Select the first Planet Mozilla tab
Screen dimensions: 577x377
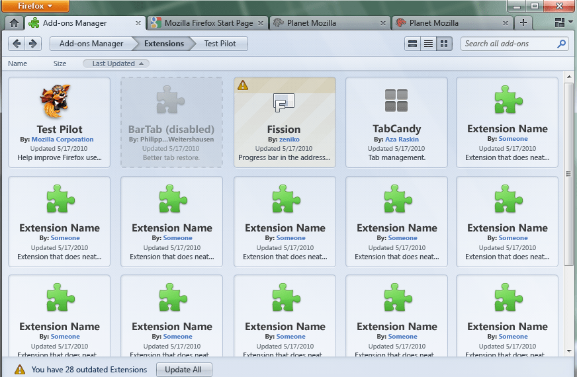(330, 22)
